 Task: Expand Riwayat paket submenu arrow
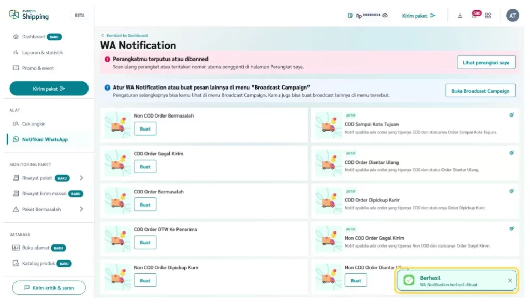[x=81, y=178]
